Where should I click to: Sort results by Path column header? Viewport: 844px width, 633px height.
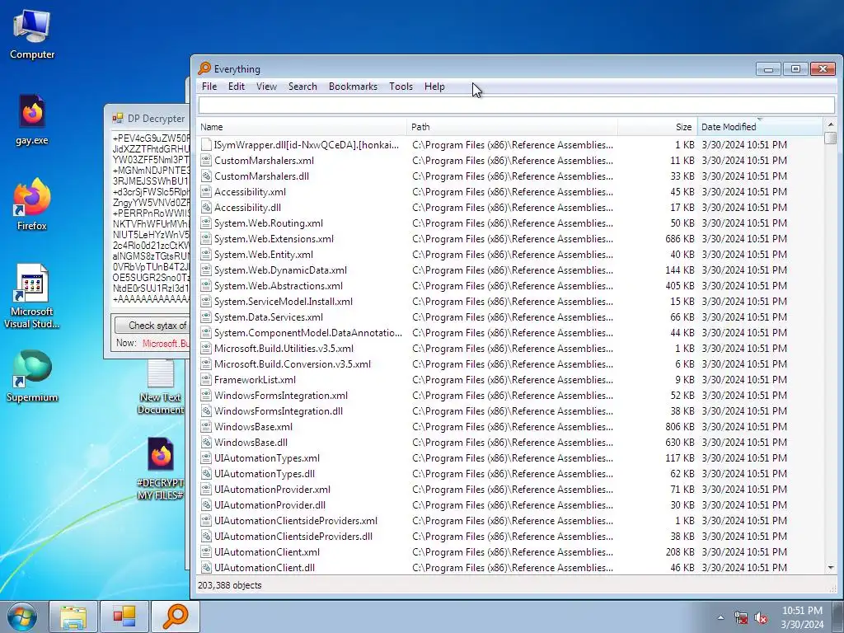pyautogui.click(x=512, y=127)
